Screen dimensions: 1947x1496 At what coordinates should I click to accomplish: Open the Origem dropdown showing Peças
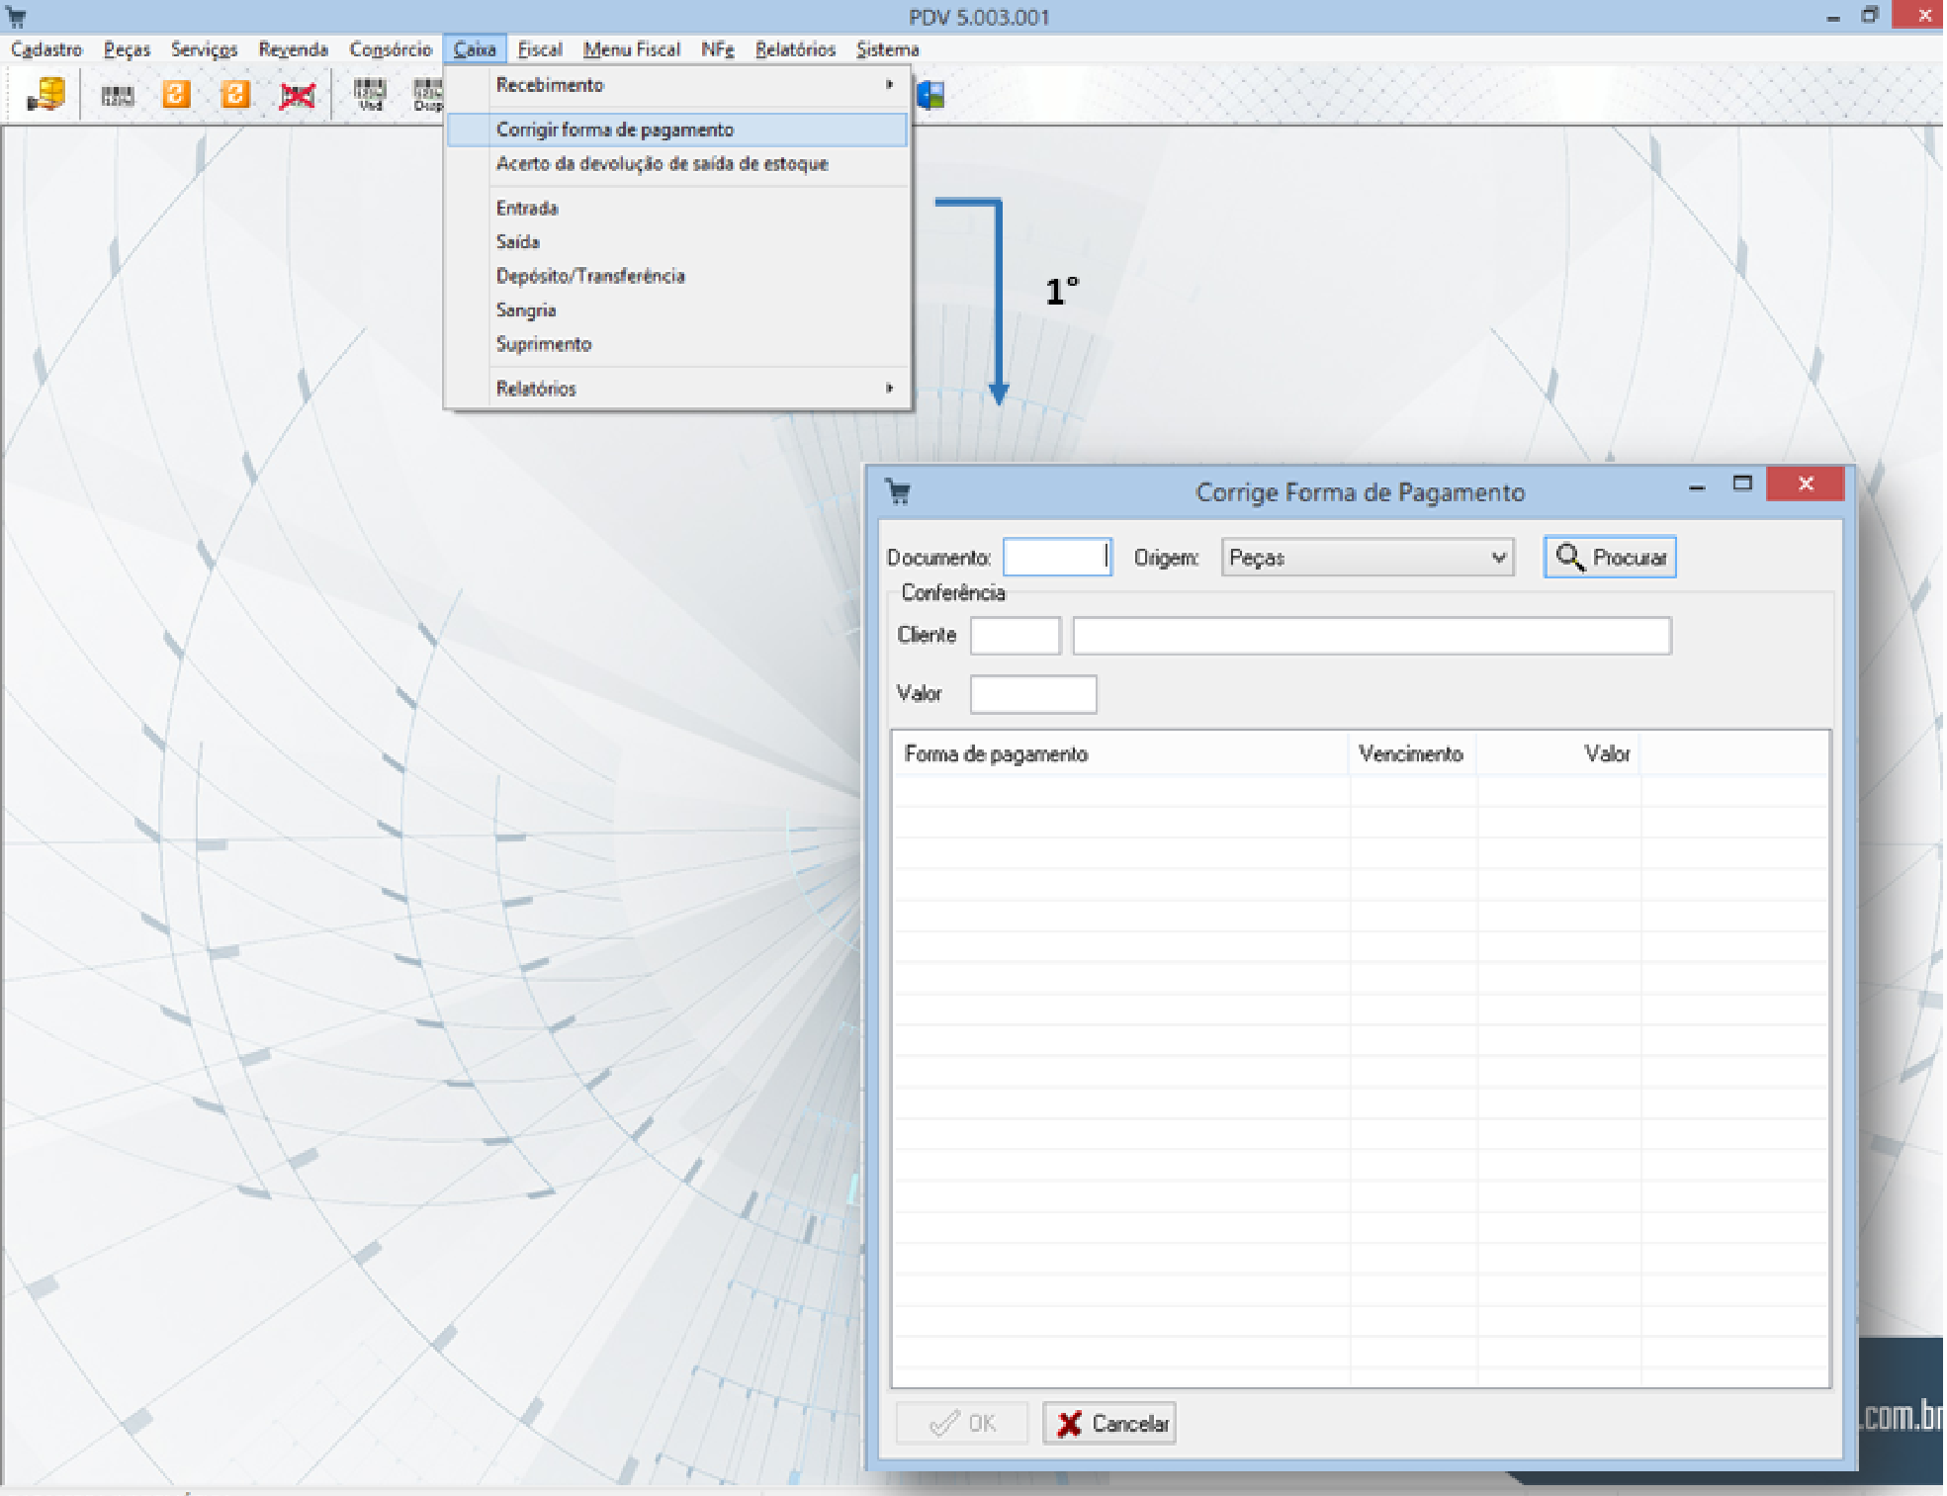point(1368,558)
